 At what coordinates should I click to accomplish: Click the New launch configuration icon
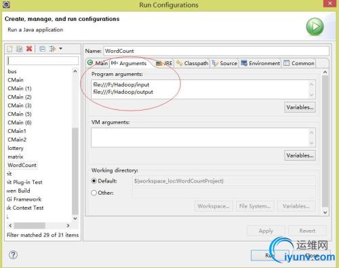9,49
